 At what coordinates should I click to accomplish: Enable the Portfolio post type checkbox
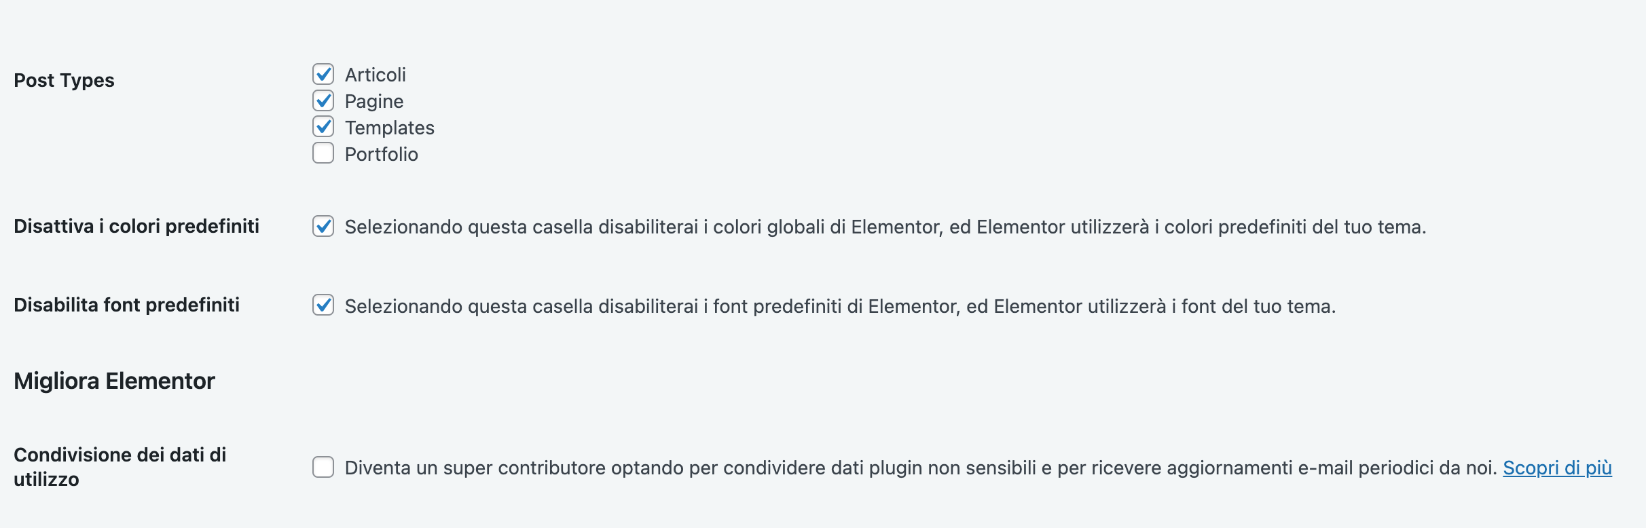pyautogui.click(x=323, y=153)
